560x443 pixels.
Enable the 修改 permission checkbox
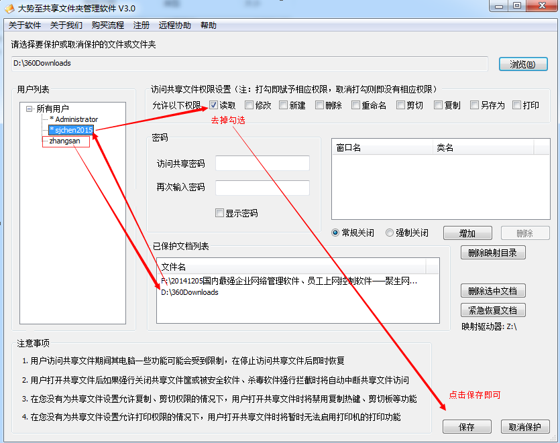[249, 105]
